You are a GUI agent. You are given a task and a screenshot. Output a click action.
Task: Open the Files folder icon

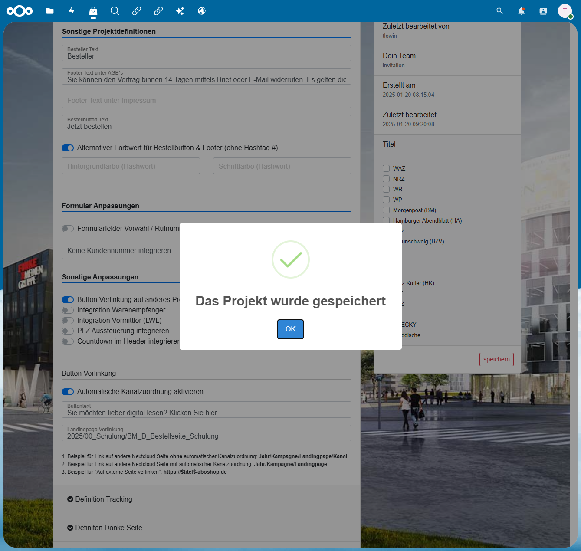pyautogui.click(x=50, y=11)
